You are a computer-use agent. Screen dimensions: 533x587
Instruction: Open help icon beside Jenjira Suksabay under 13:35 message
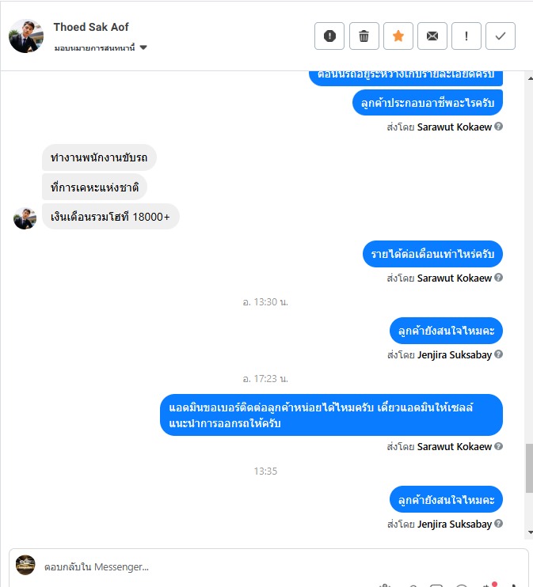point(498,524)
